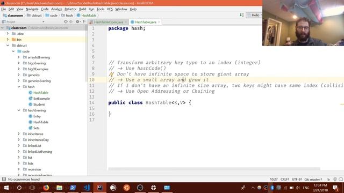Expand the bigoEvening package
Viewport: 344px width, 193px height.
[x=19, y=63]
